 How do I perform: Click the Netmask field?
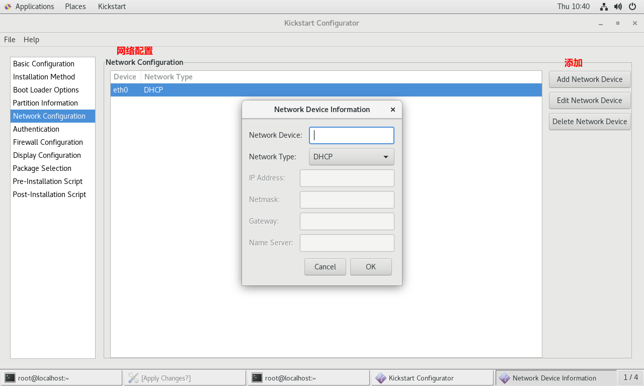point(347,200)
